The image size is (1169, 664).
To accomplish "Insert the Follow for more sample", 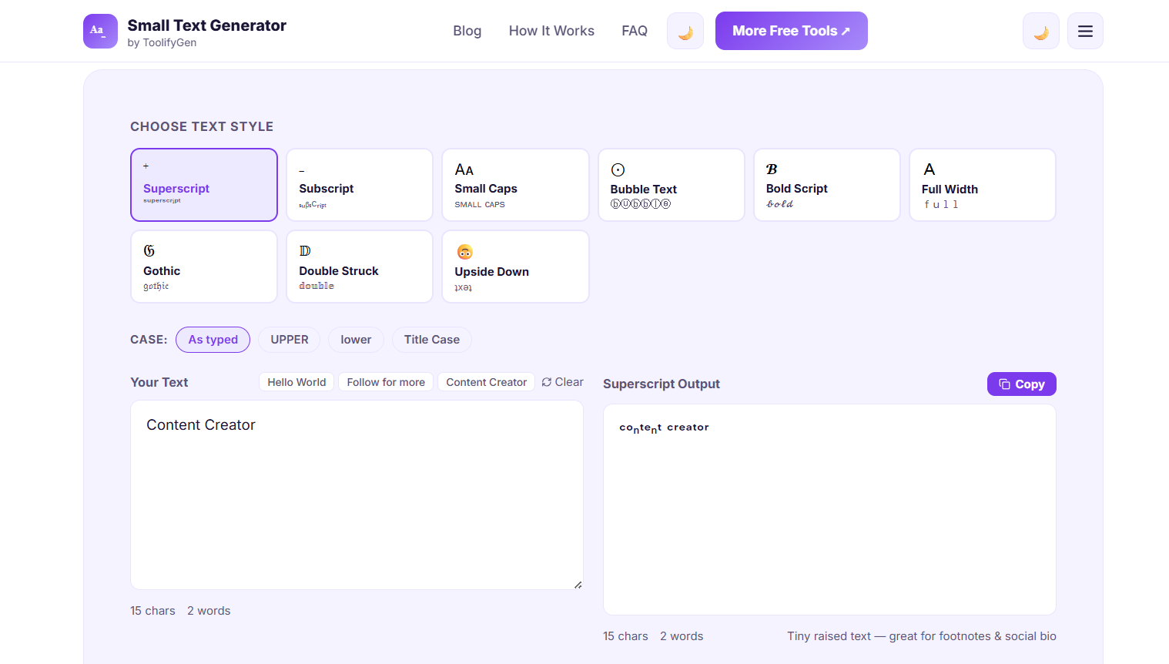I will point(385,381).
